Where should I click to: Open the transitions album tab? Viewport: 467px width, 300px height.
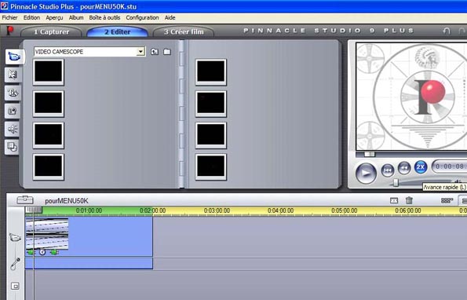pos(13,75)
